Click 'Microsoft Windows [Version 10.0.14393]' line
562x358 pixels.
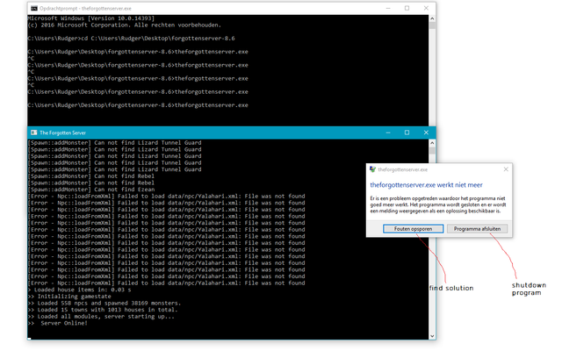91,18
